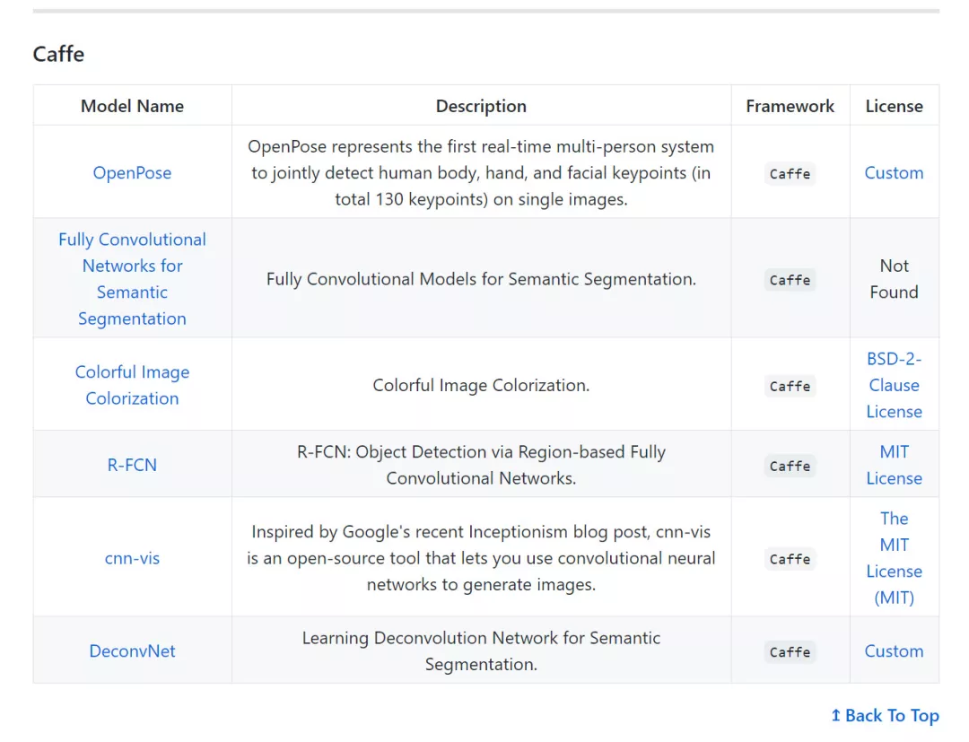Open the Colorful Image Colorization link
Viewport: 969px width, 742px height.
(132, 385)
